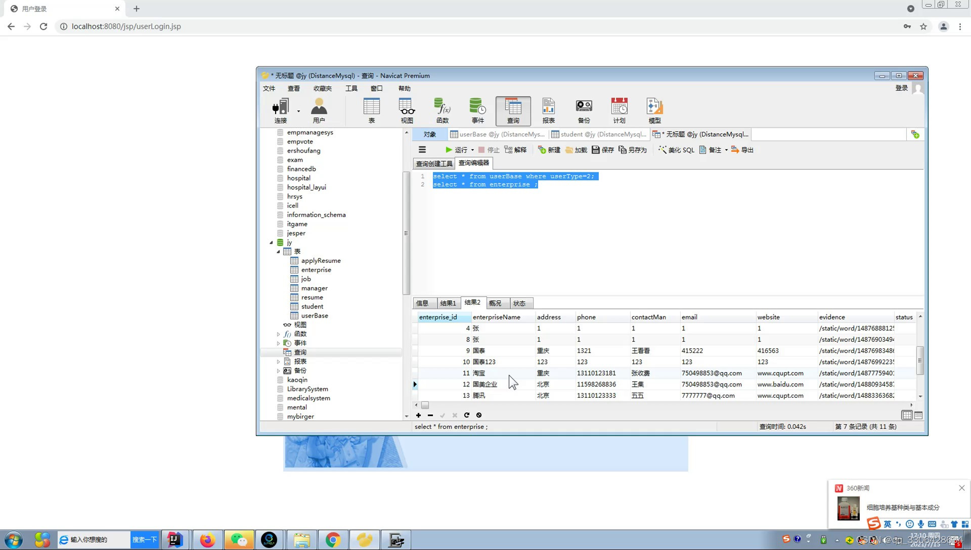Switch to grid view icon in results

point(907,415)
